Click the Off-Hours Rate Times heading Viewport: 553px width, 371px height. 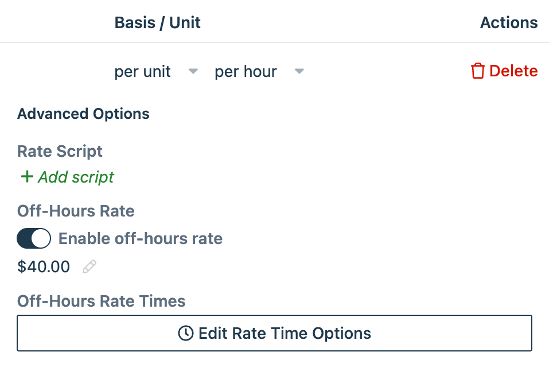(100, 301)
